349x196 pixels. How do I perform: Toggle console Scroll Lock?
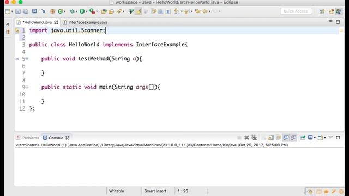tap(271, 138)
